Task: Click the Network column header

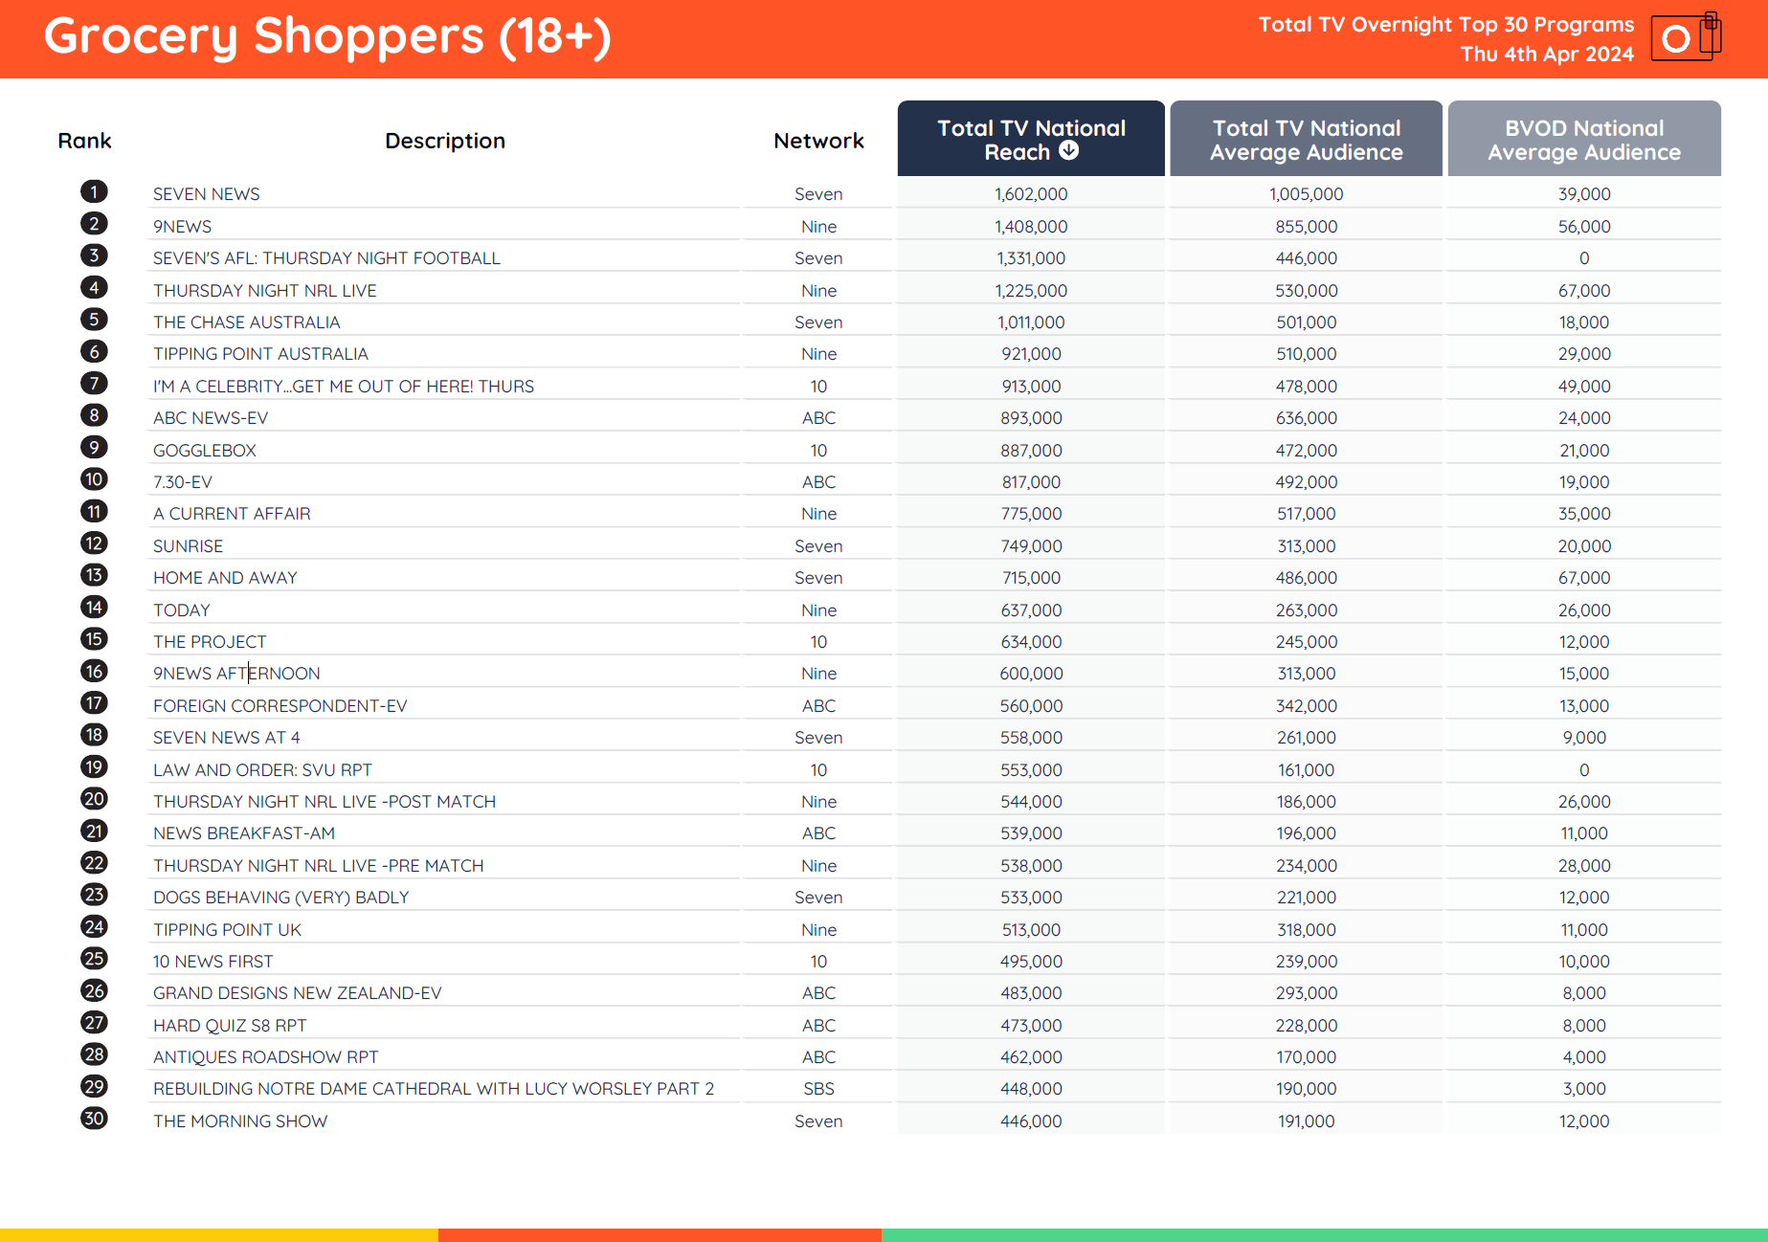Action: [818, 141]
